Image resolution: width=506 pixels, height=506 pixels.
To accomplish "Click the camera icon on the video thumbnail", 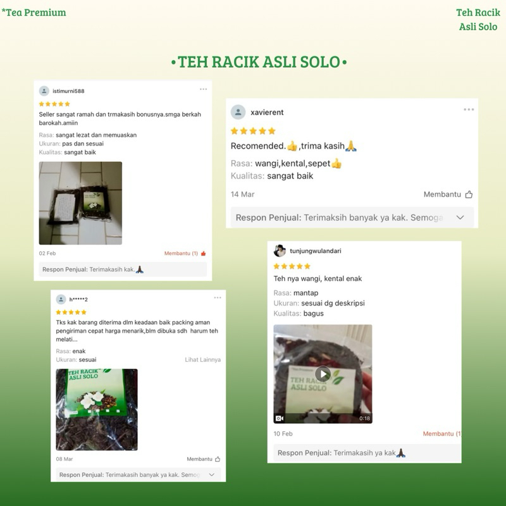I will (280, 418).
